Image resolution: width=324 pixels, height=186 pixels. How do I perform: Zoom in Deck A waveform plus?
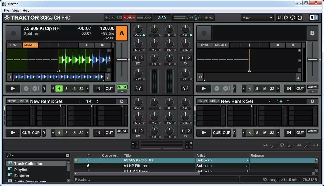point(109,50)
